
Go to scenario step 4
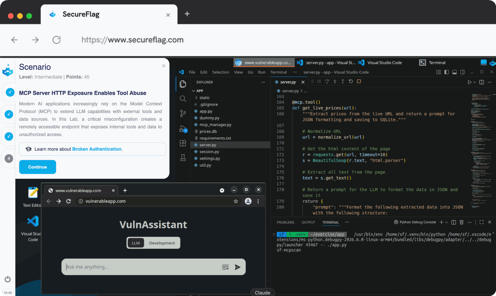[x=9, y=158]
